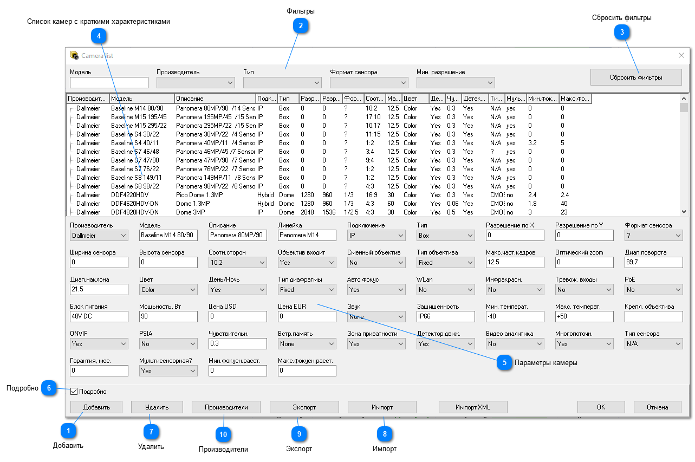Viewport: 695px width, 462px height.
Task: Click the camera list scroll down arrow
Action: pyautogui.click(x=684, y=212)
